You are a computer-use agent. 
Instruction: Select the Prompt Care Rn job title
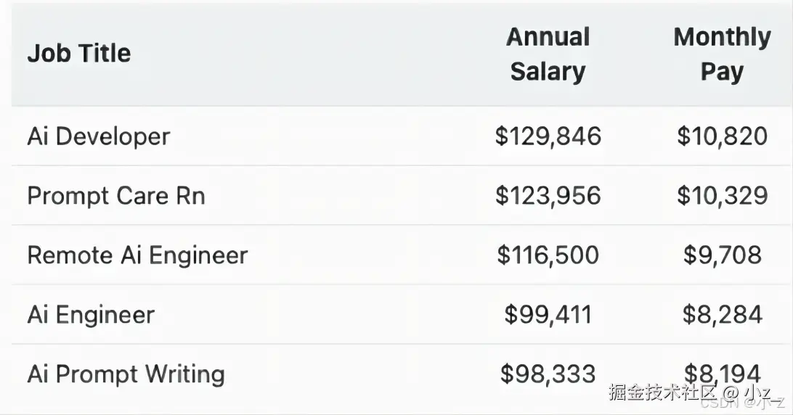pyautogui.click(x=116, y=196)
